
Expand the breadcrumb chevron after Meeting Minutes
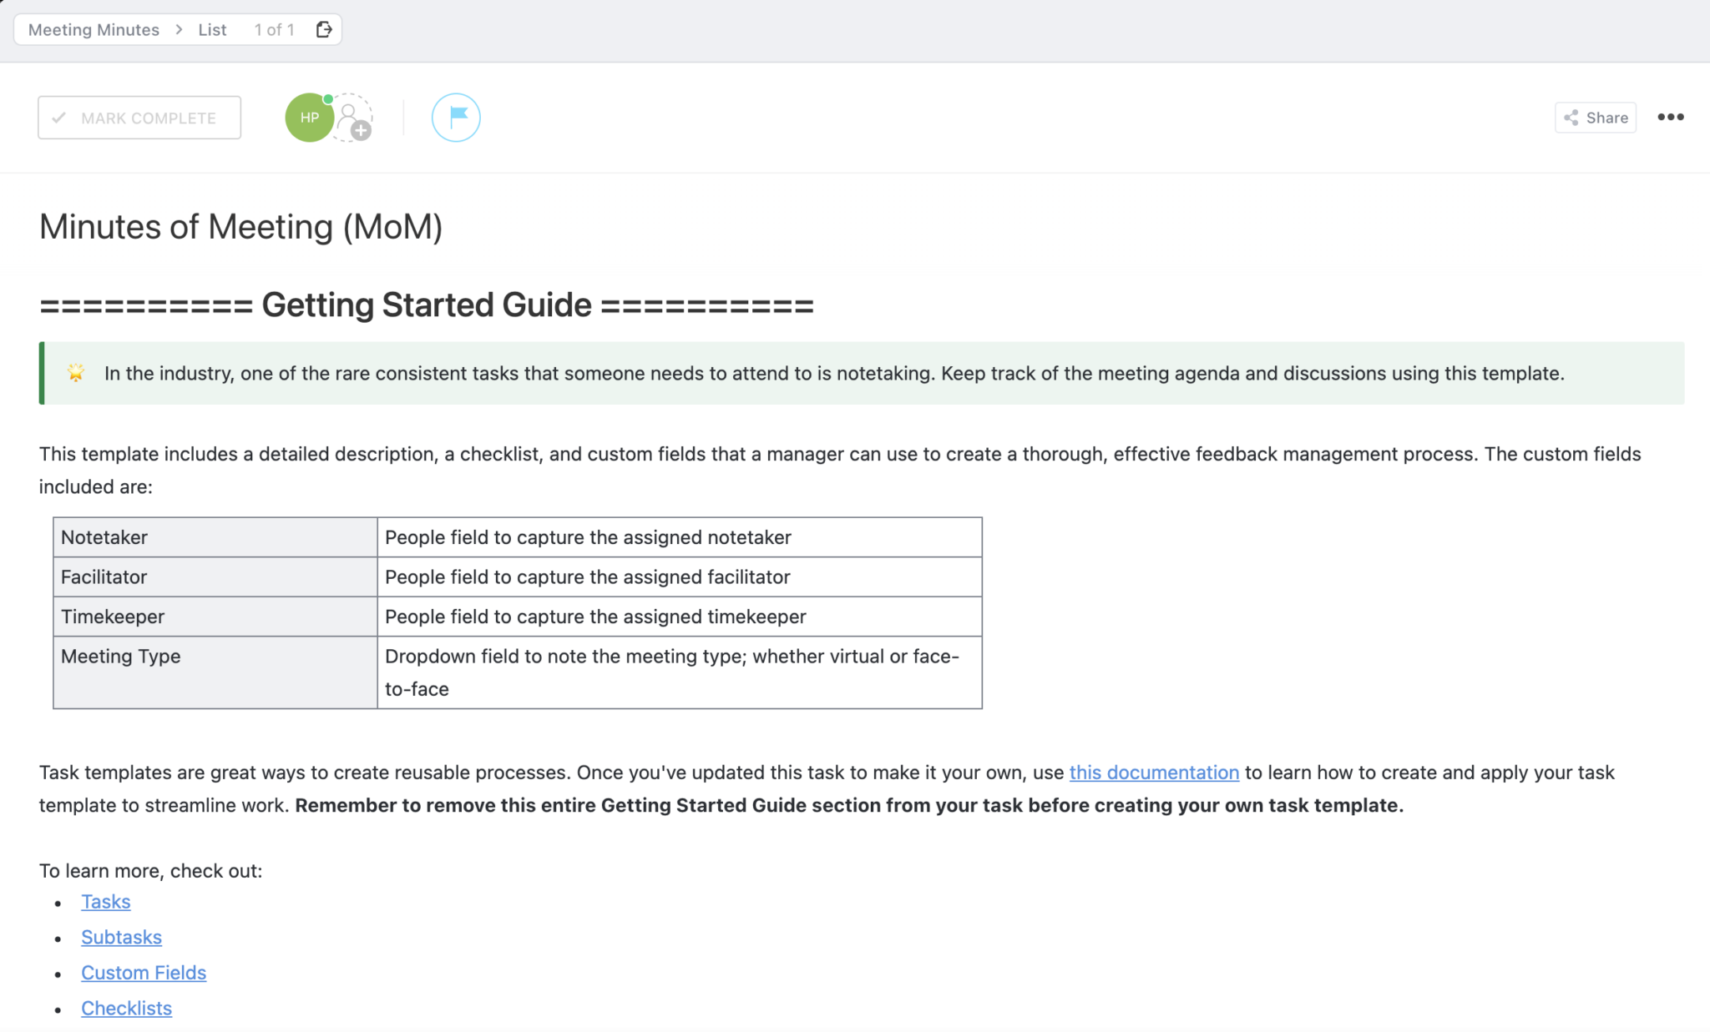(179, 30)
